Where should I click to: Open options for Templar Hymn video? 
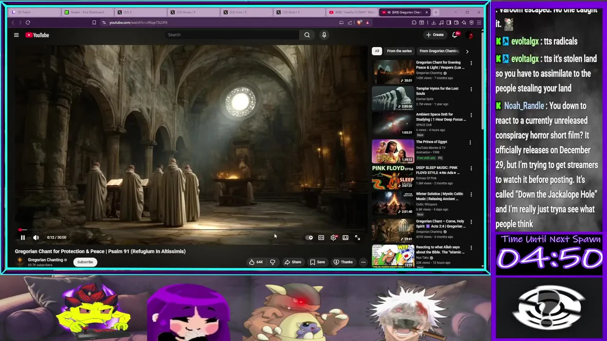click(471, 89)
